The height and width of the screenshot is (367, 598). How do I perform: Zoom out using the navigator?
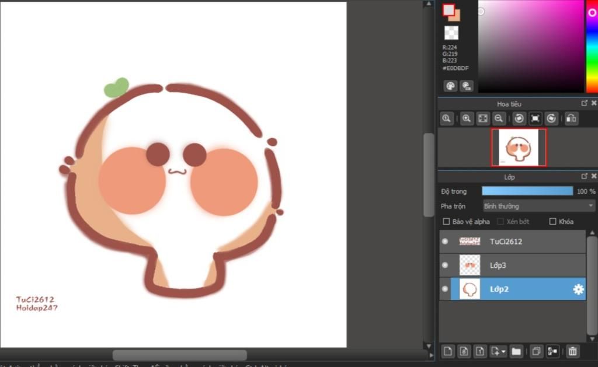(x=499, y=118)
